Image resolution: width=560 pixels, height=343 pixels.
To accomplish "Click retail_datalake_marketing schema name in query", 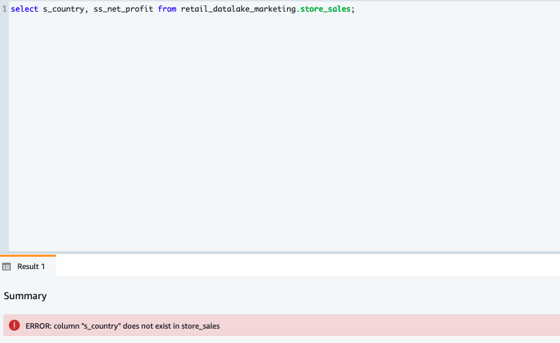I will (x=238, y=9).
